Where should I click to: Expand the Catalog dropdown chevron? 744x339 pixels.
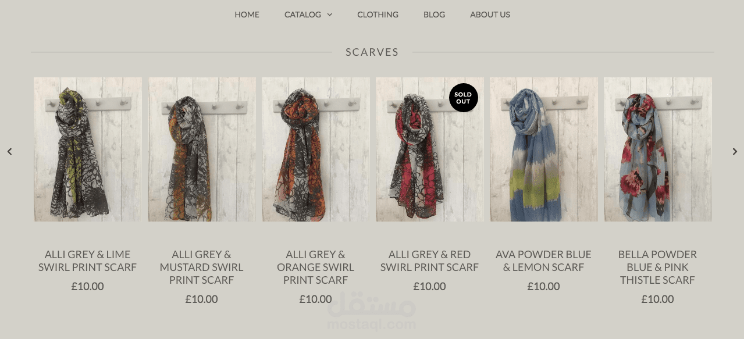330,15
